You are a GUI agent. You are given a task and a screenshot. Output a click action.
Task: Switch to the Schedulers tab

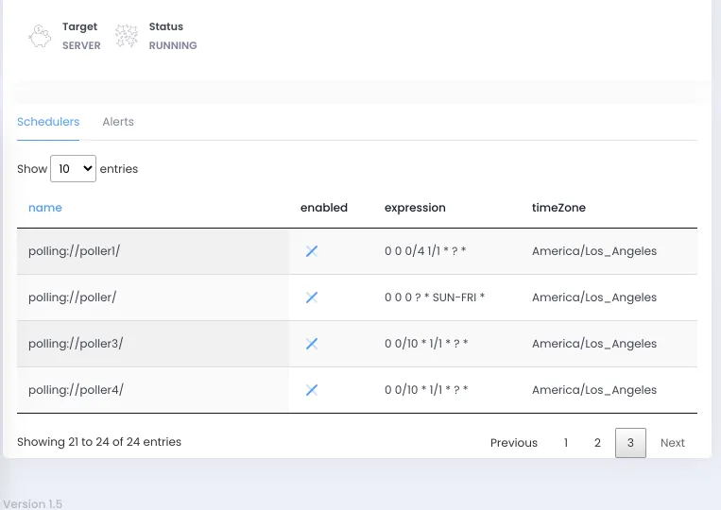coord(48,122)
